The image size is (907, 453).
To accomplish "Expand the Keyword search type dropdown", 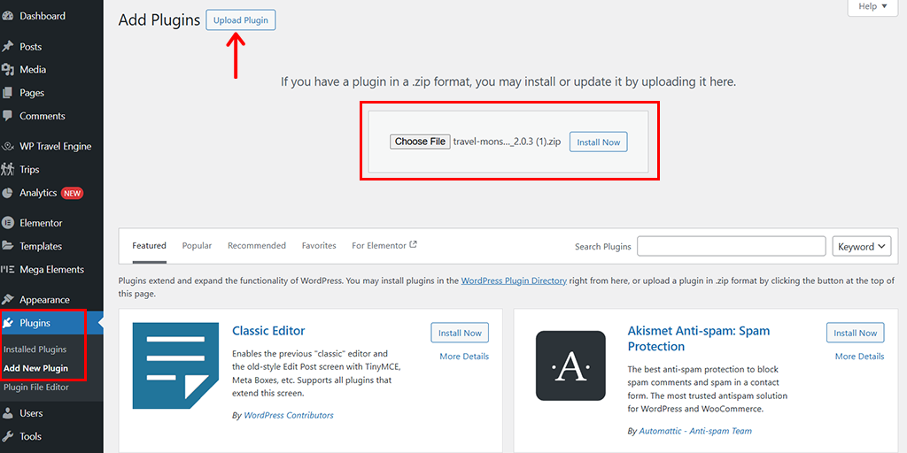I will 861,246.
